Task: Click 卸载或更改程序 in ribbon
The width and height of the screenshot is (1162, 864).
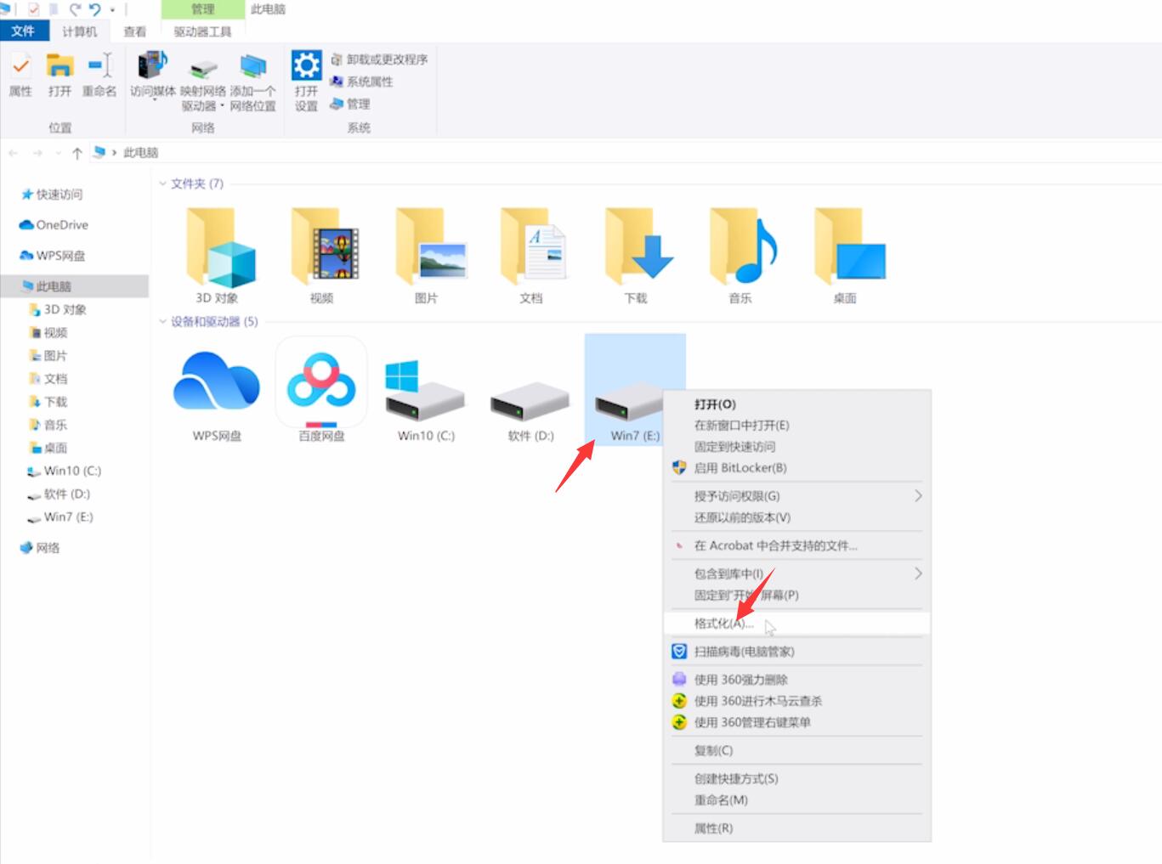Action: (x=379, y=59)
